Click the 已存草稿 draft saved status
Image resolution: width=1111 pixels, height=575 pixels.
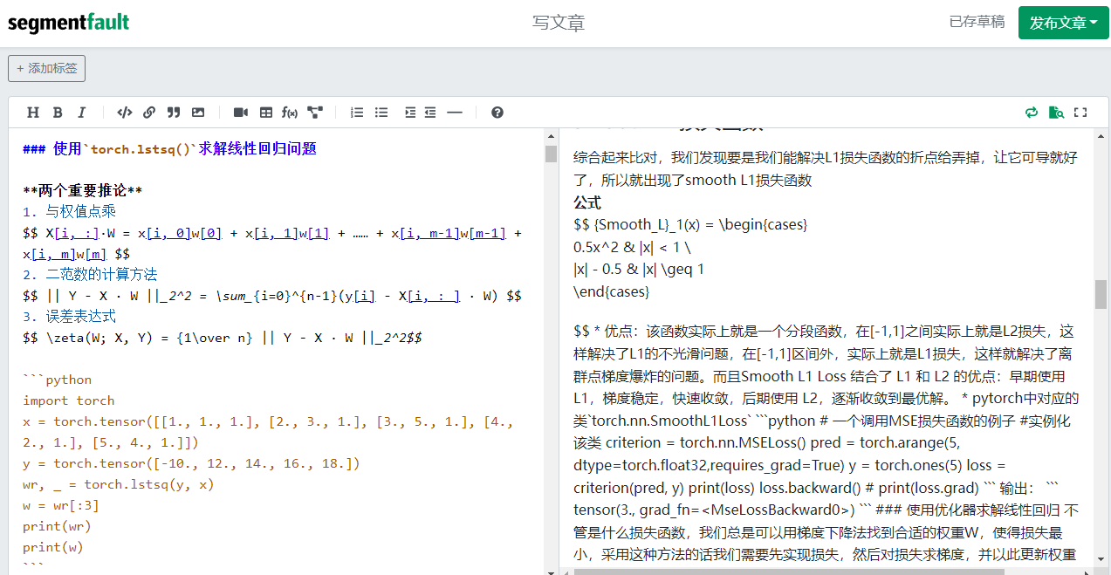click(977, 22)
